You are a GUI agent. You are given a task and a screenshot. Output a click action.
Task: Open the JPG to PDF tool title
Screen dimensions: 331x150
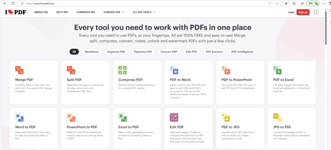282,127
